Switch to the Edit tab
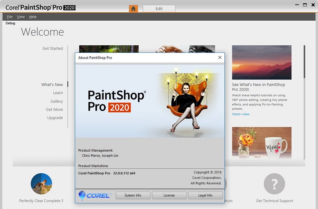 (159, 9)
